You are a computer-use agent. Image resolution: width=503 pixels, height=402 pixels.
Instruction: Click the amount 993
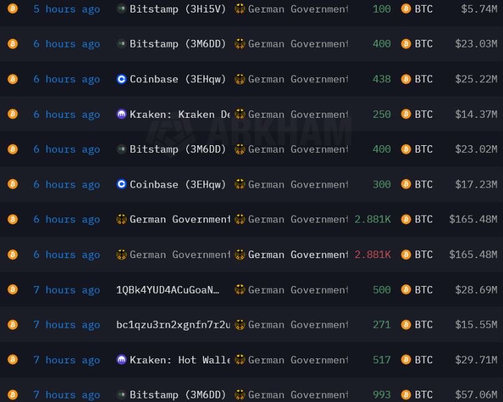(382, 395)
